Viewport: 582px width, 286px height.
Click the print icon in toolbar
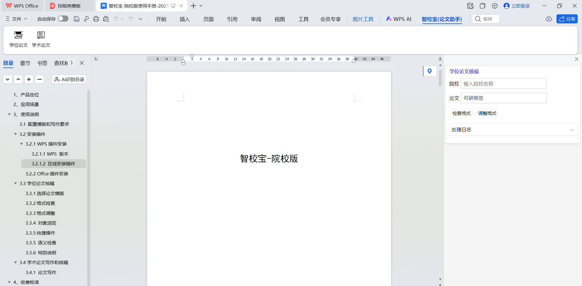96,19
